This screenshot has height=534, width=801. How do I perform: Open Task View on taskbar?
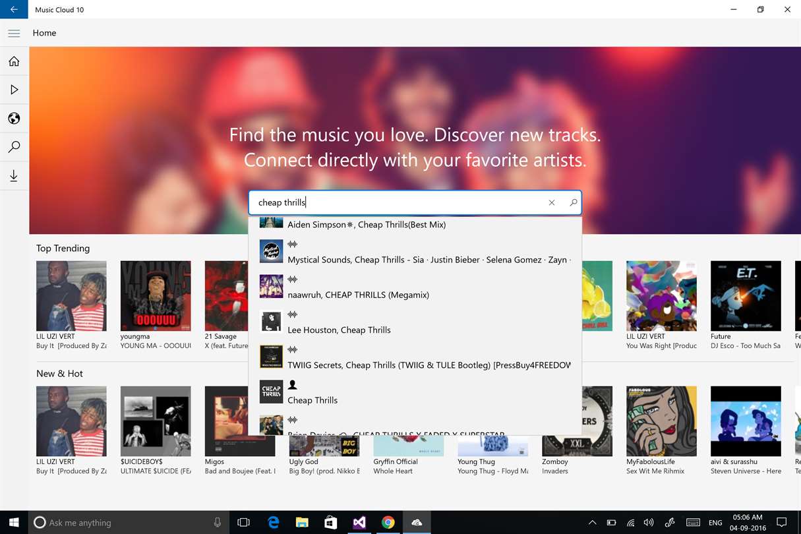point(243,522)
